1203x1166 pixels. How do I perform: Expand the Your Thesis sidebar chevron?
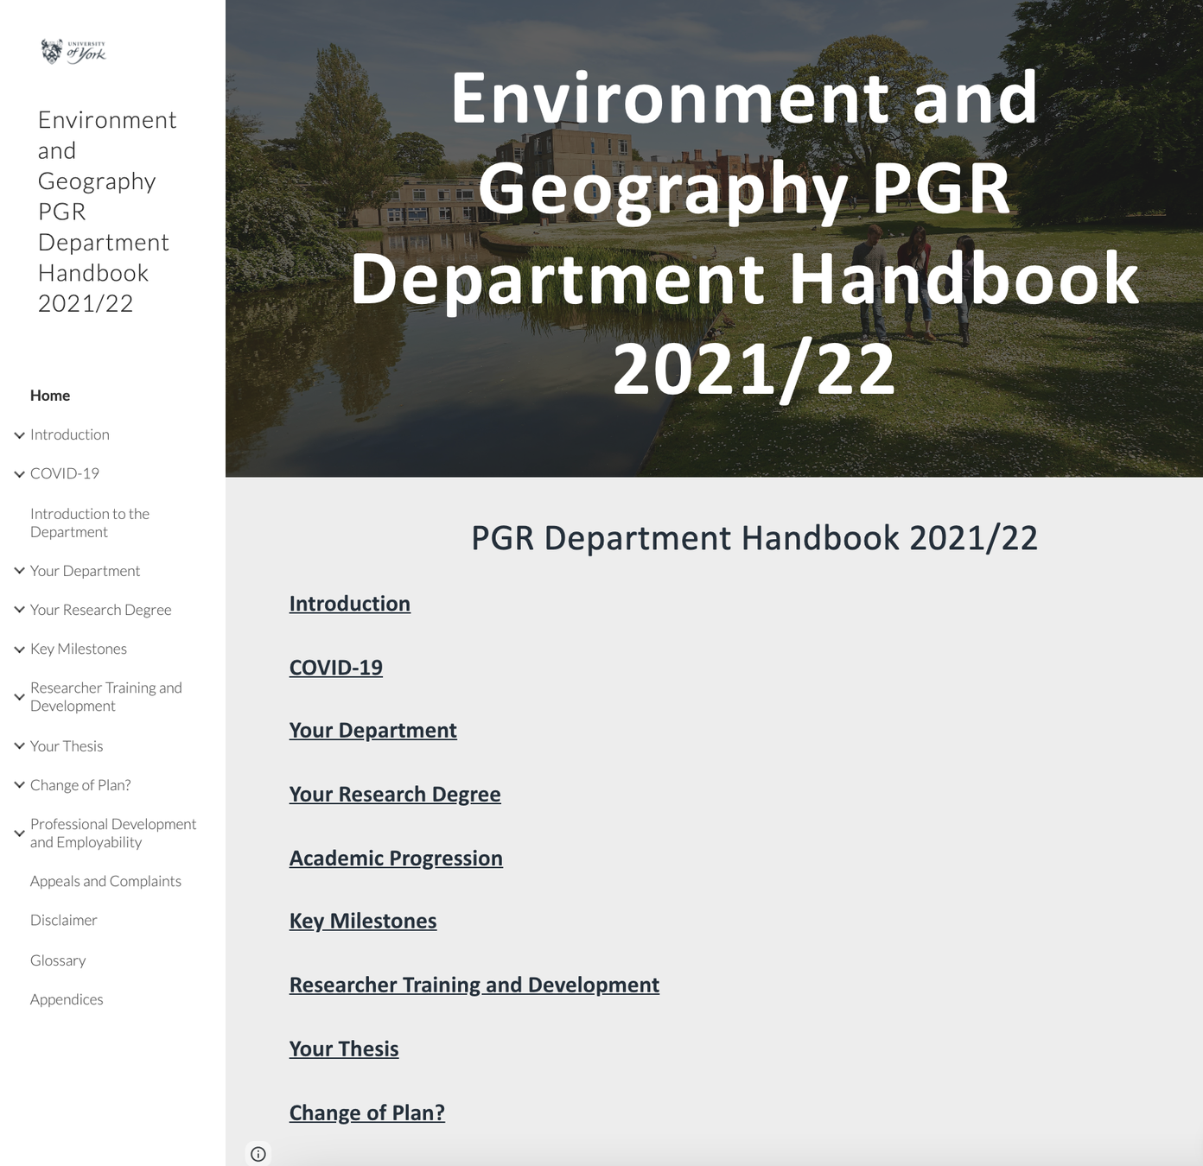19,746
